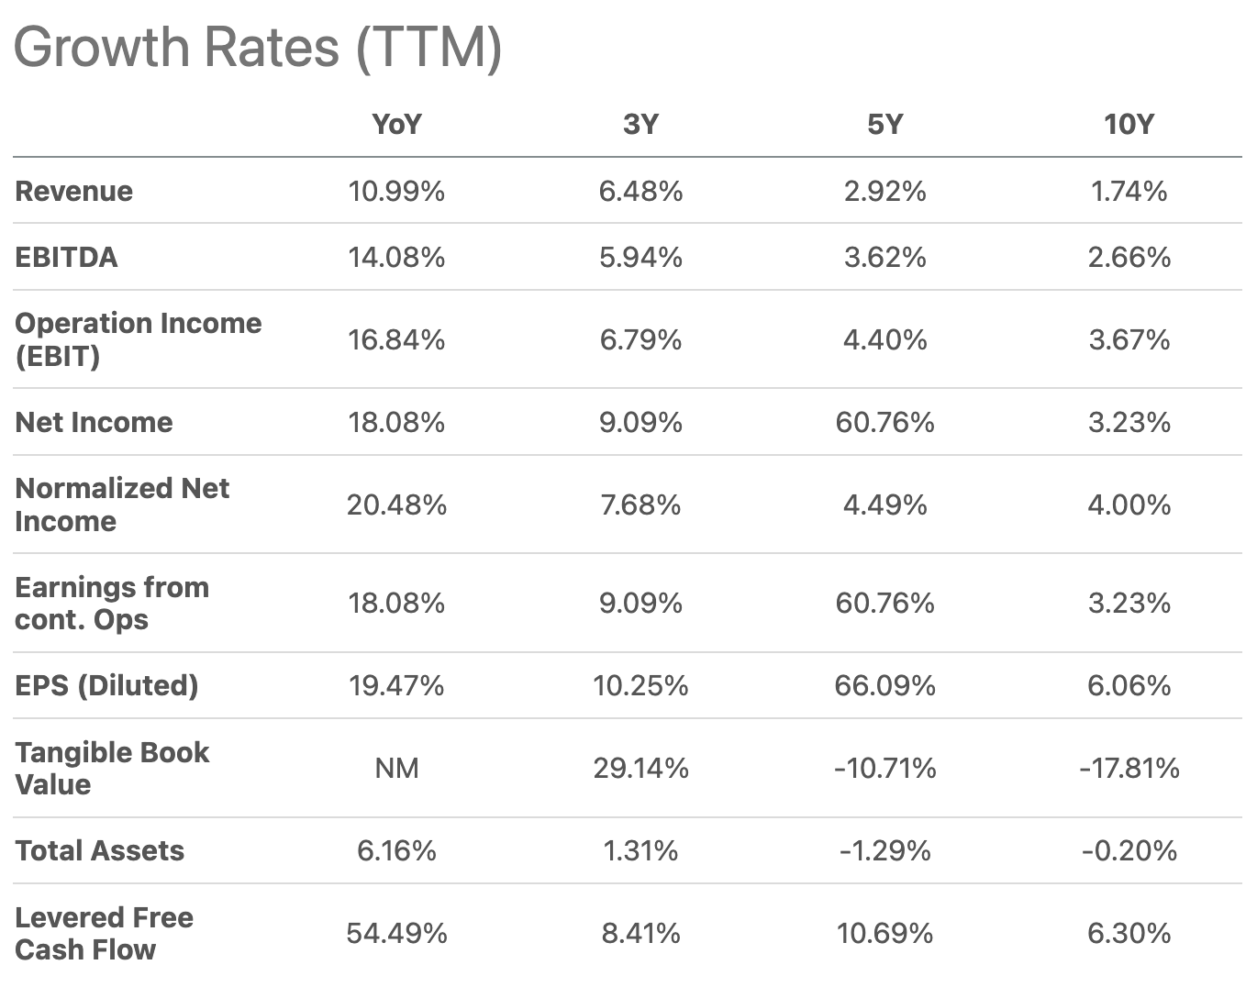Select the Total Assets row label

click(x=100, y=850)
